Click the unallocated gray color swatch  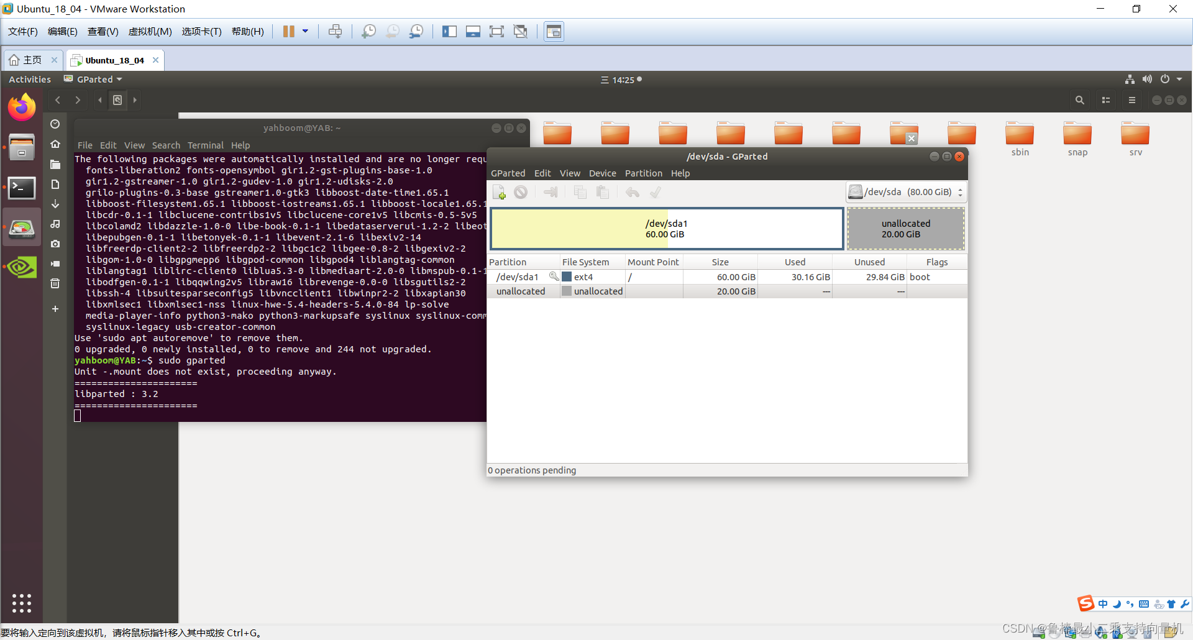tap(567, 291)
